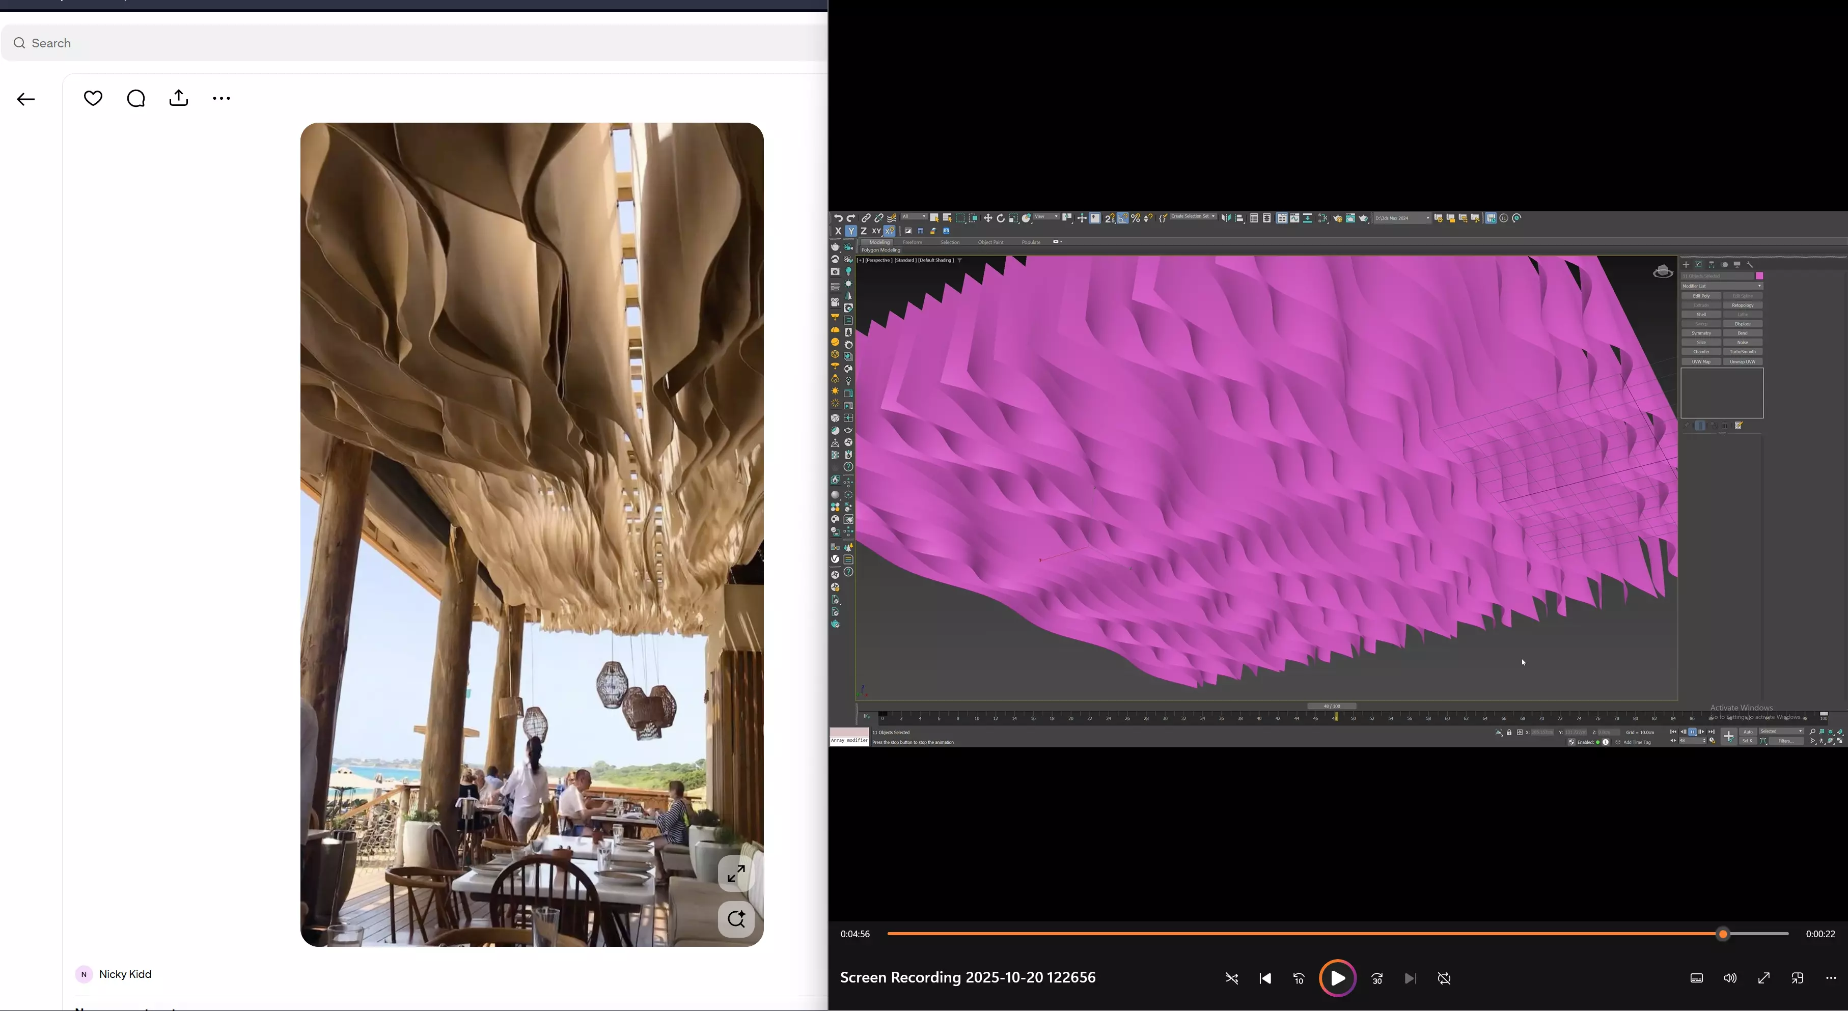1848x1011 pixels.
Task: Jump to the previous track
Action: click(1265, 979)
